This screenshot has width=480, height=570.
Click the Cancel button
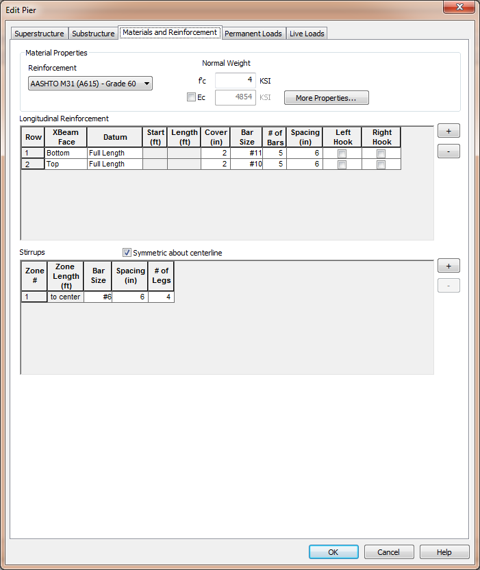point(389,552)
